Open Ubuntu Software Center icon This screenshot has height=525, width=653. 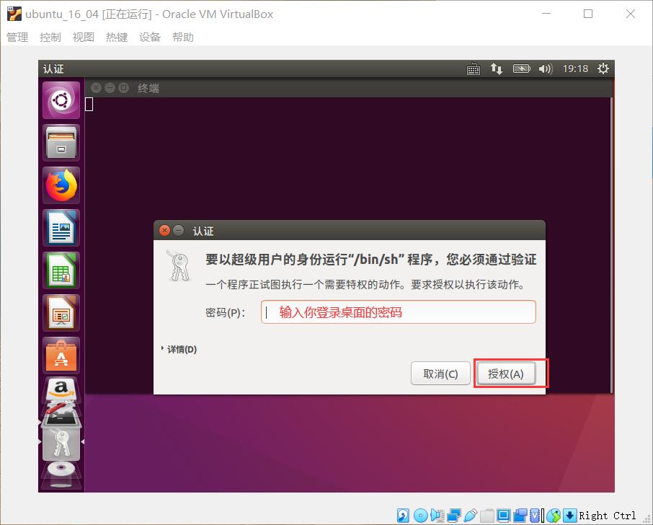pos(61,355)
